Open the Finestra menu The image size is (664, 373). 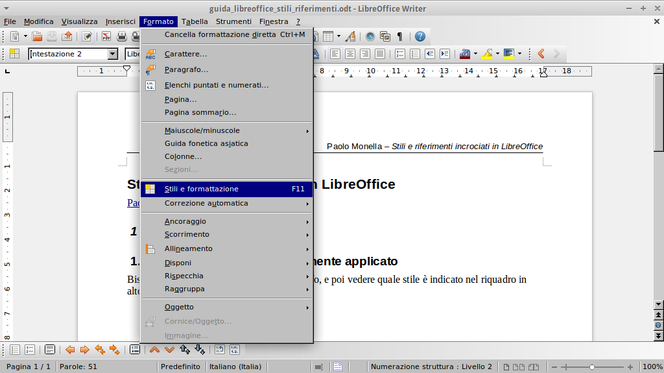click(274, 21)
